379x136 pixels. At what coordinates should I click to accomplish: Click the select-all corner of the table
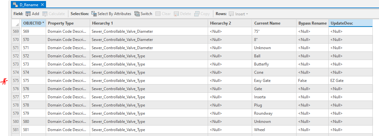point(16,24)
